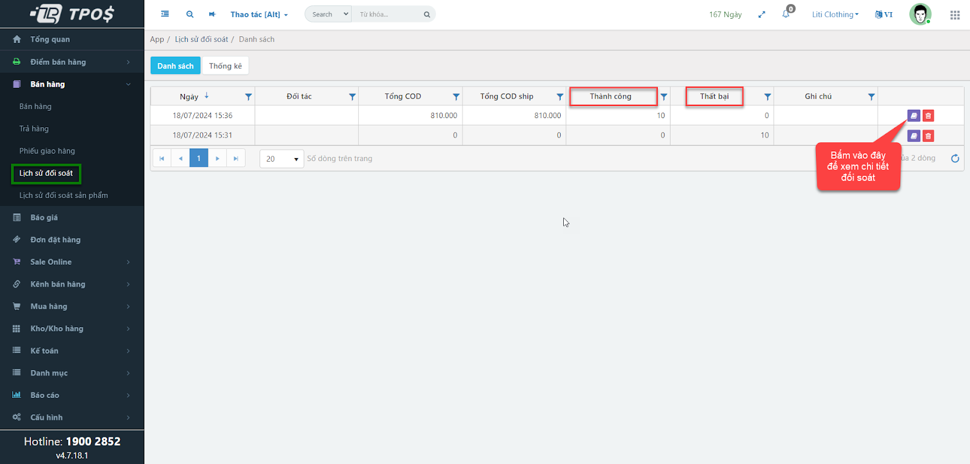Screen dimensions: 970x464
Task: Expand Mua hàng menu
Action: [x=72, y=307]
